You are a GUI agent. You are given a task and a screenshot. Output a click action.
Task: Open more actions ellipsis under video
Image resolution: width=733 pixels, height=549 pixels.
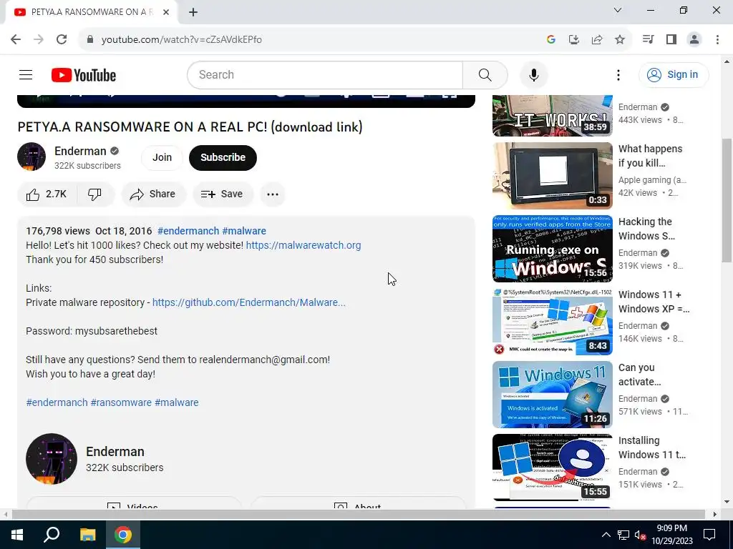click(x=273, y=194)
